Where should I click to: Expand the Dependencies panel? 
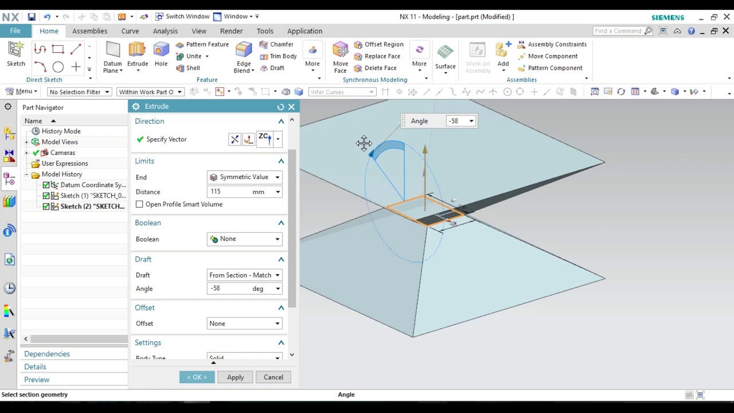coord(47,354)
